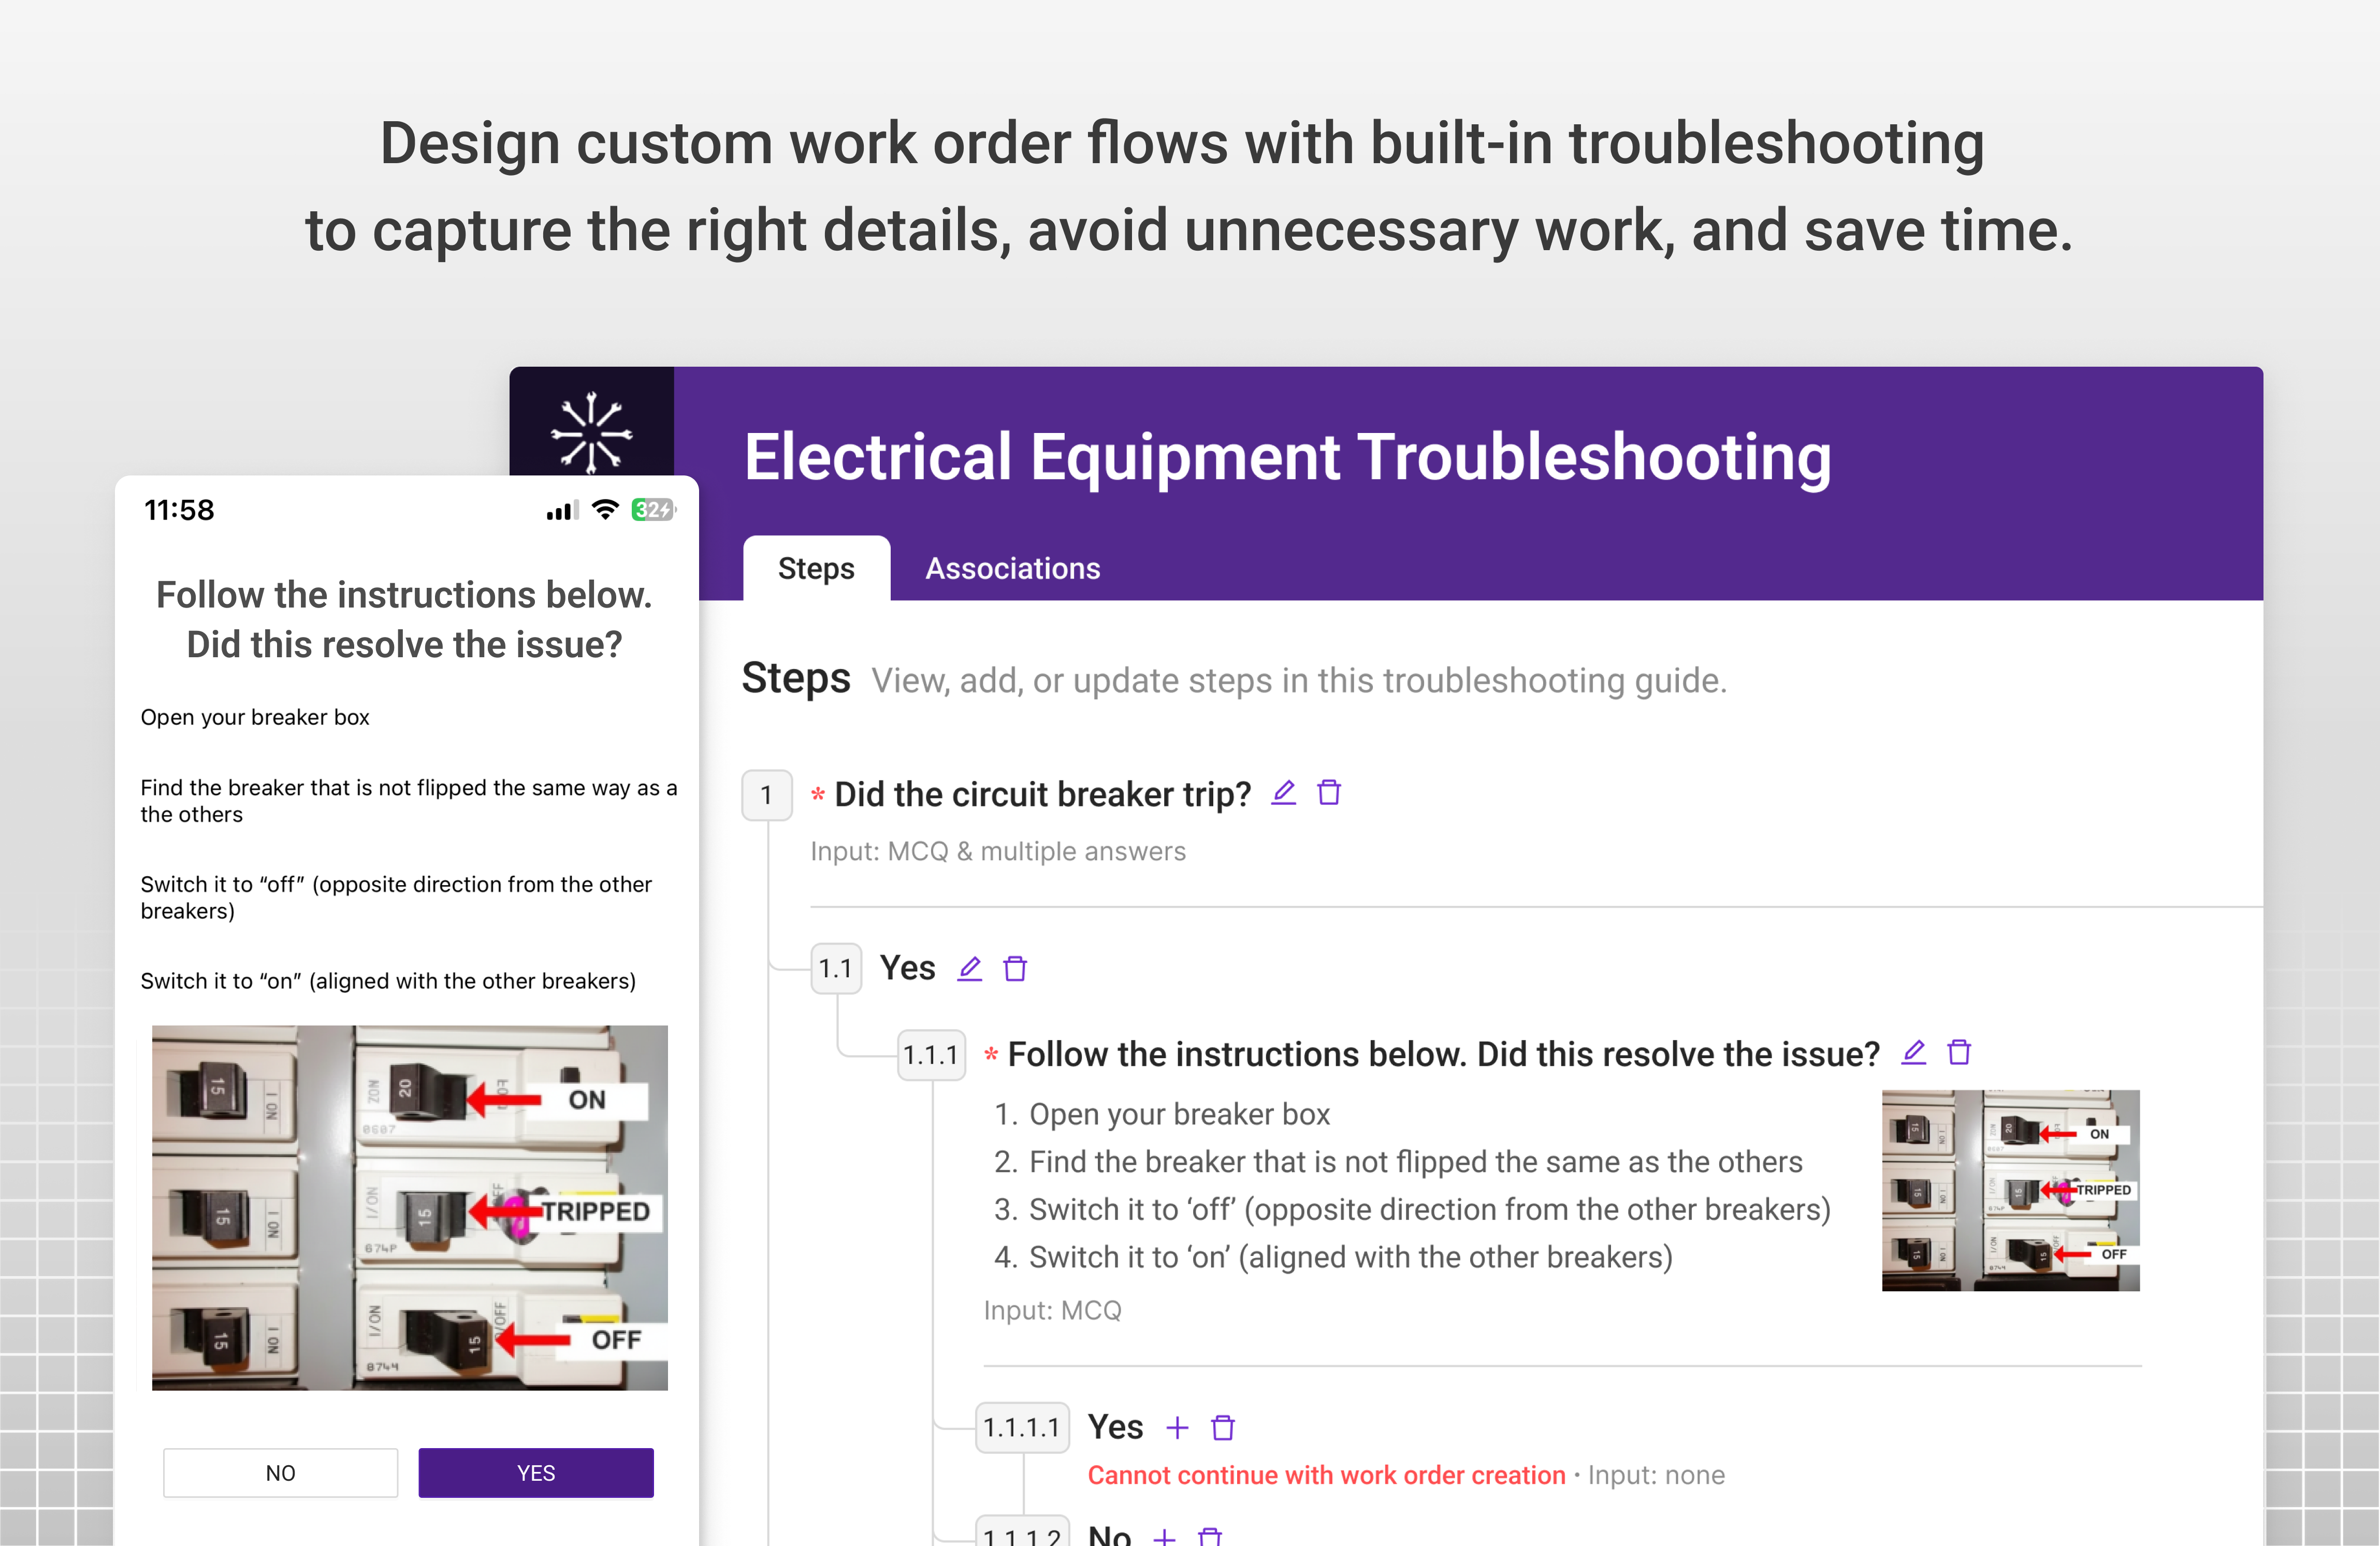Image resolution: width=2380 pixels, height=1546 pixels.
Task: Edit step 1.1.1 Follow the instructions
Action: click(1913, 1052)
